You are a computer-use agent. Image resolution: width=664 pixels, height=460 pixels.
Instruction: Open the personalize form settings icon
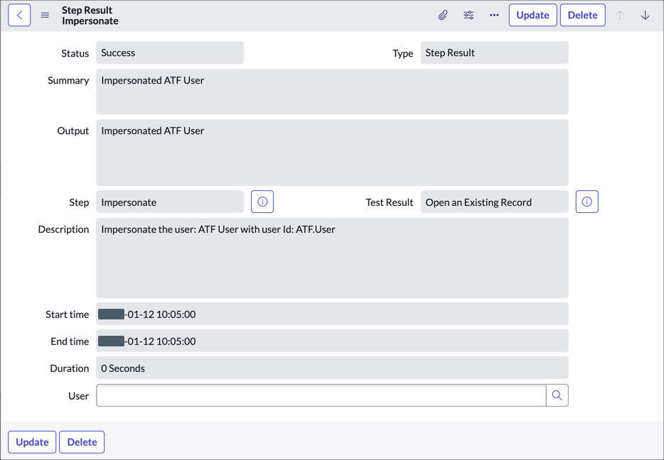pyautogui.click(x=468, y=14)
